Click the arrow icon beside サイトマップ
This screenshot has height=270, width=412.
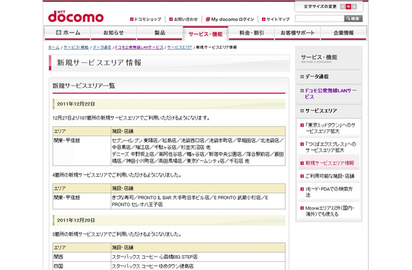263,19
